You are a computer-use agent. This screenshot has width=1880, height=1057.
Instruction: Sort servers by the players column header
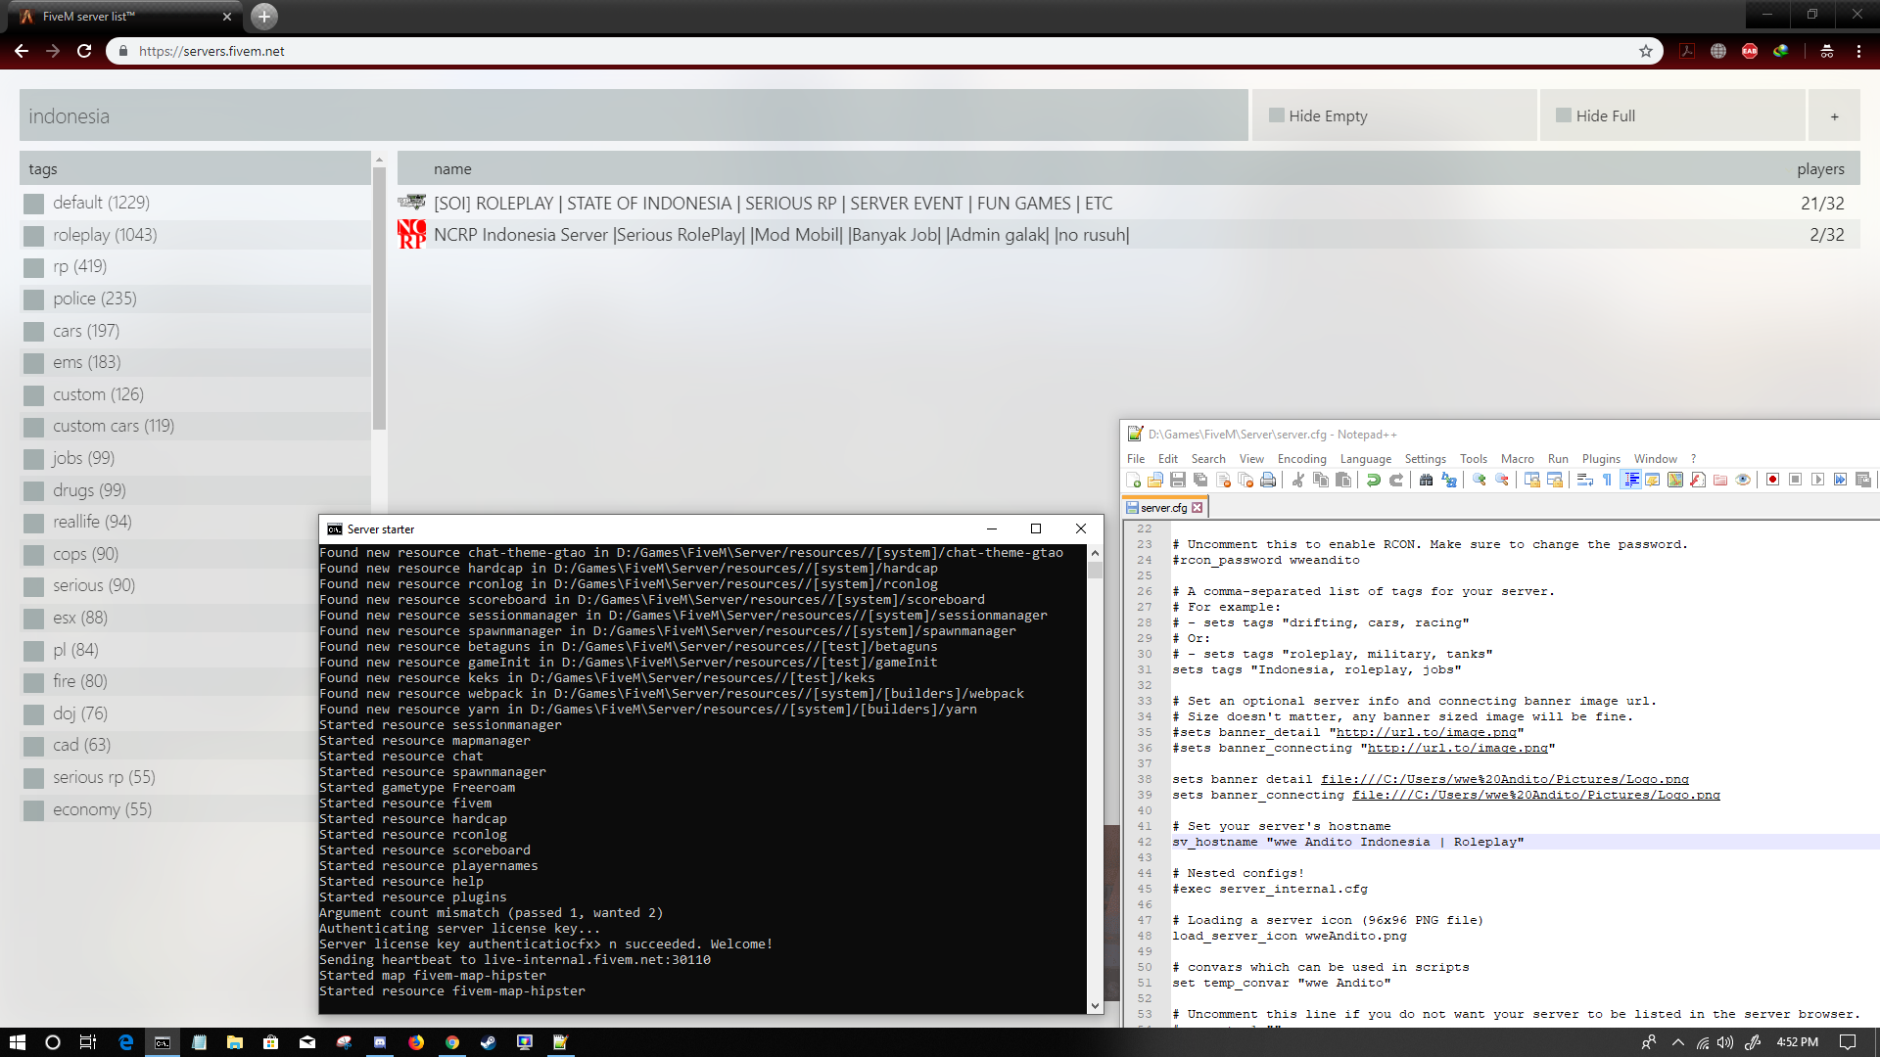(x=1820, y=169)
